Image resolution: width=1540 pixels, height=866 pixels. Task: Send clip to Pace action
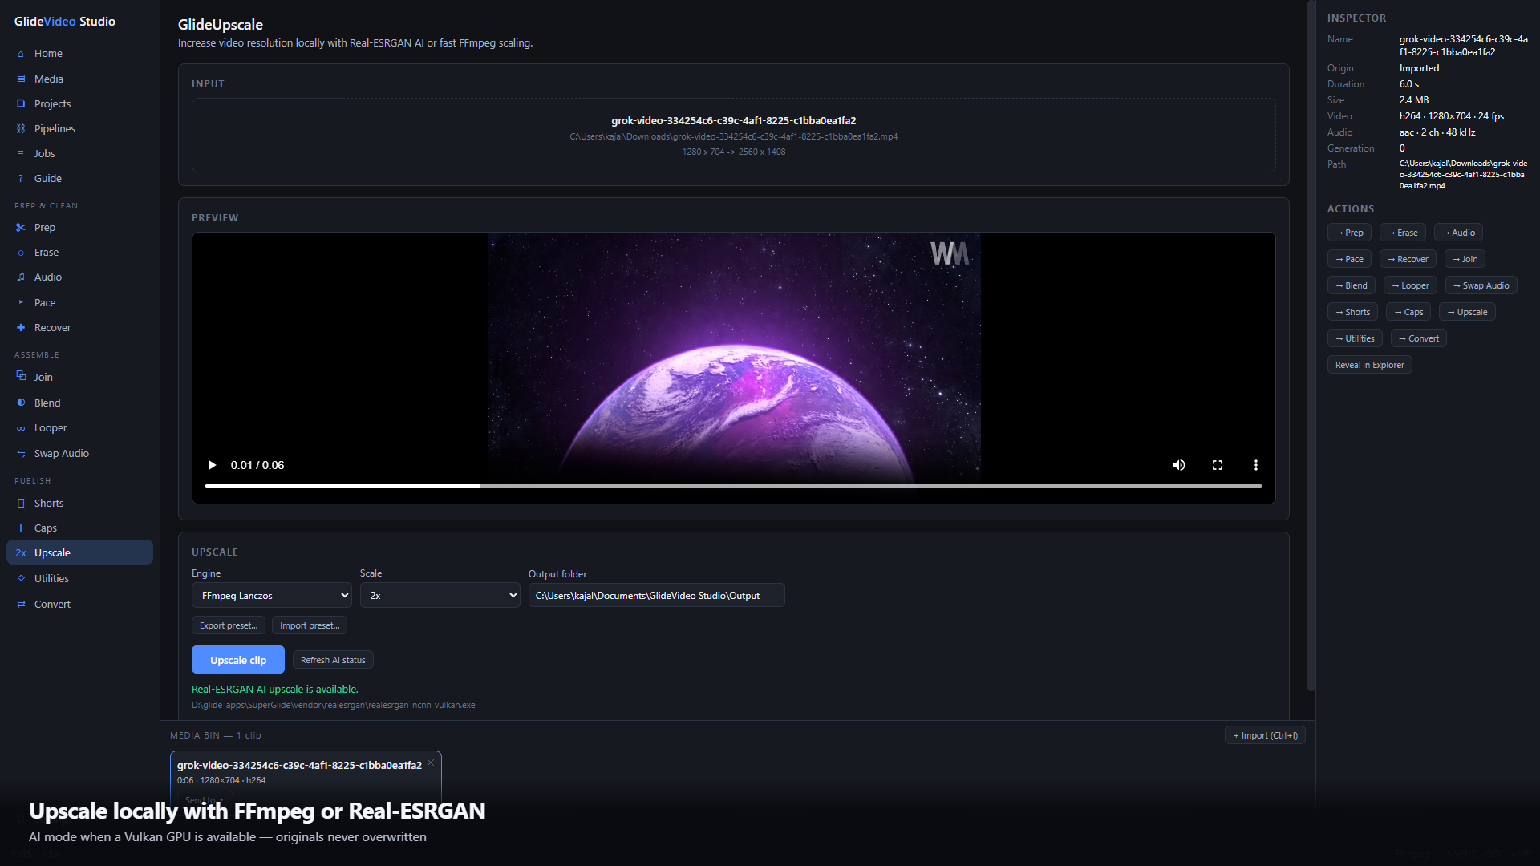coord(1349,259)
